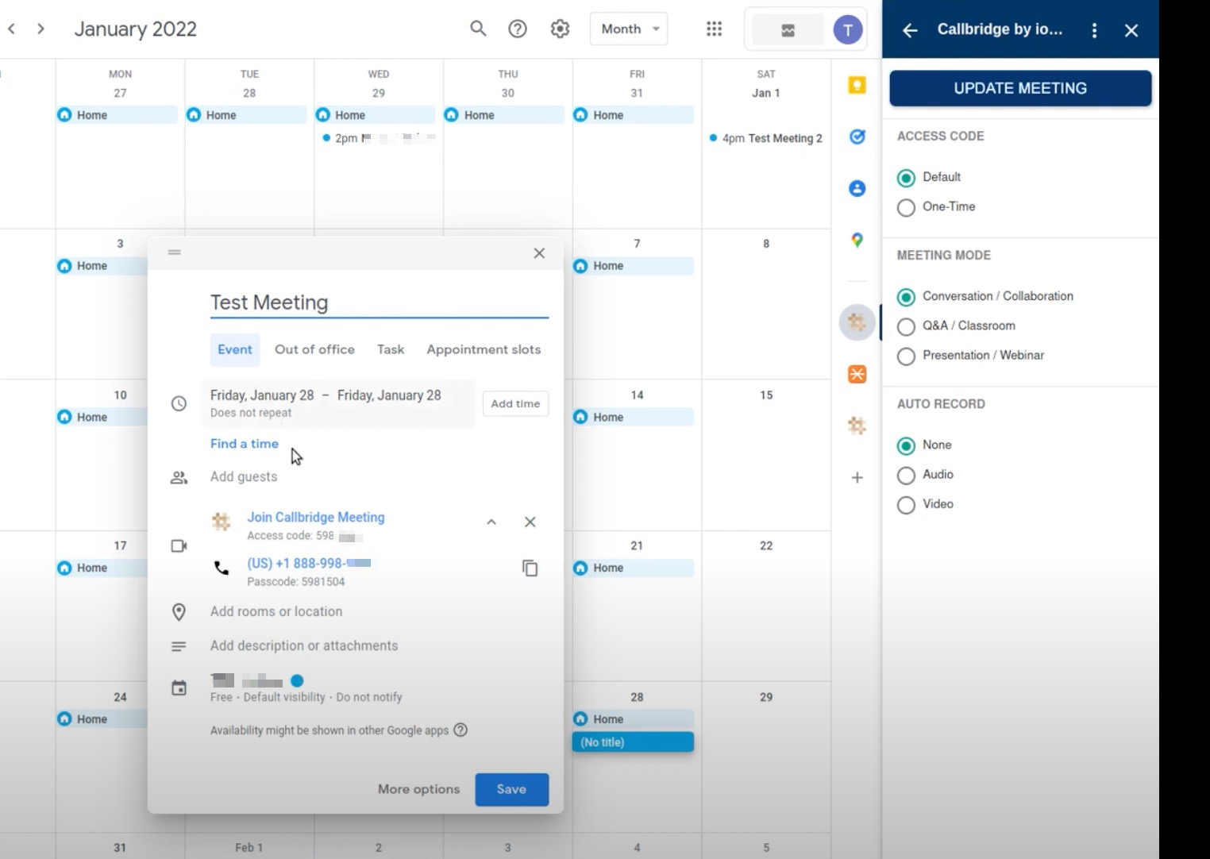
Task: Copy conference phone info icon
Action: pos(530,568)
